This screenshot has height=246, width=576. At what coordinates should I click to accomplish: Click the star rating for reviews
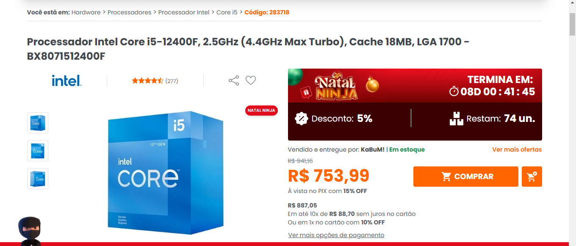coord(147,80)
